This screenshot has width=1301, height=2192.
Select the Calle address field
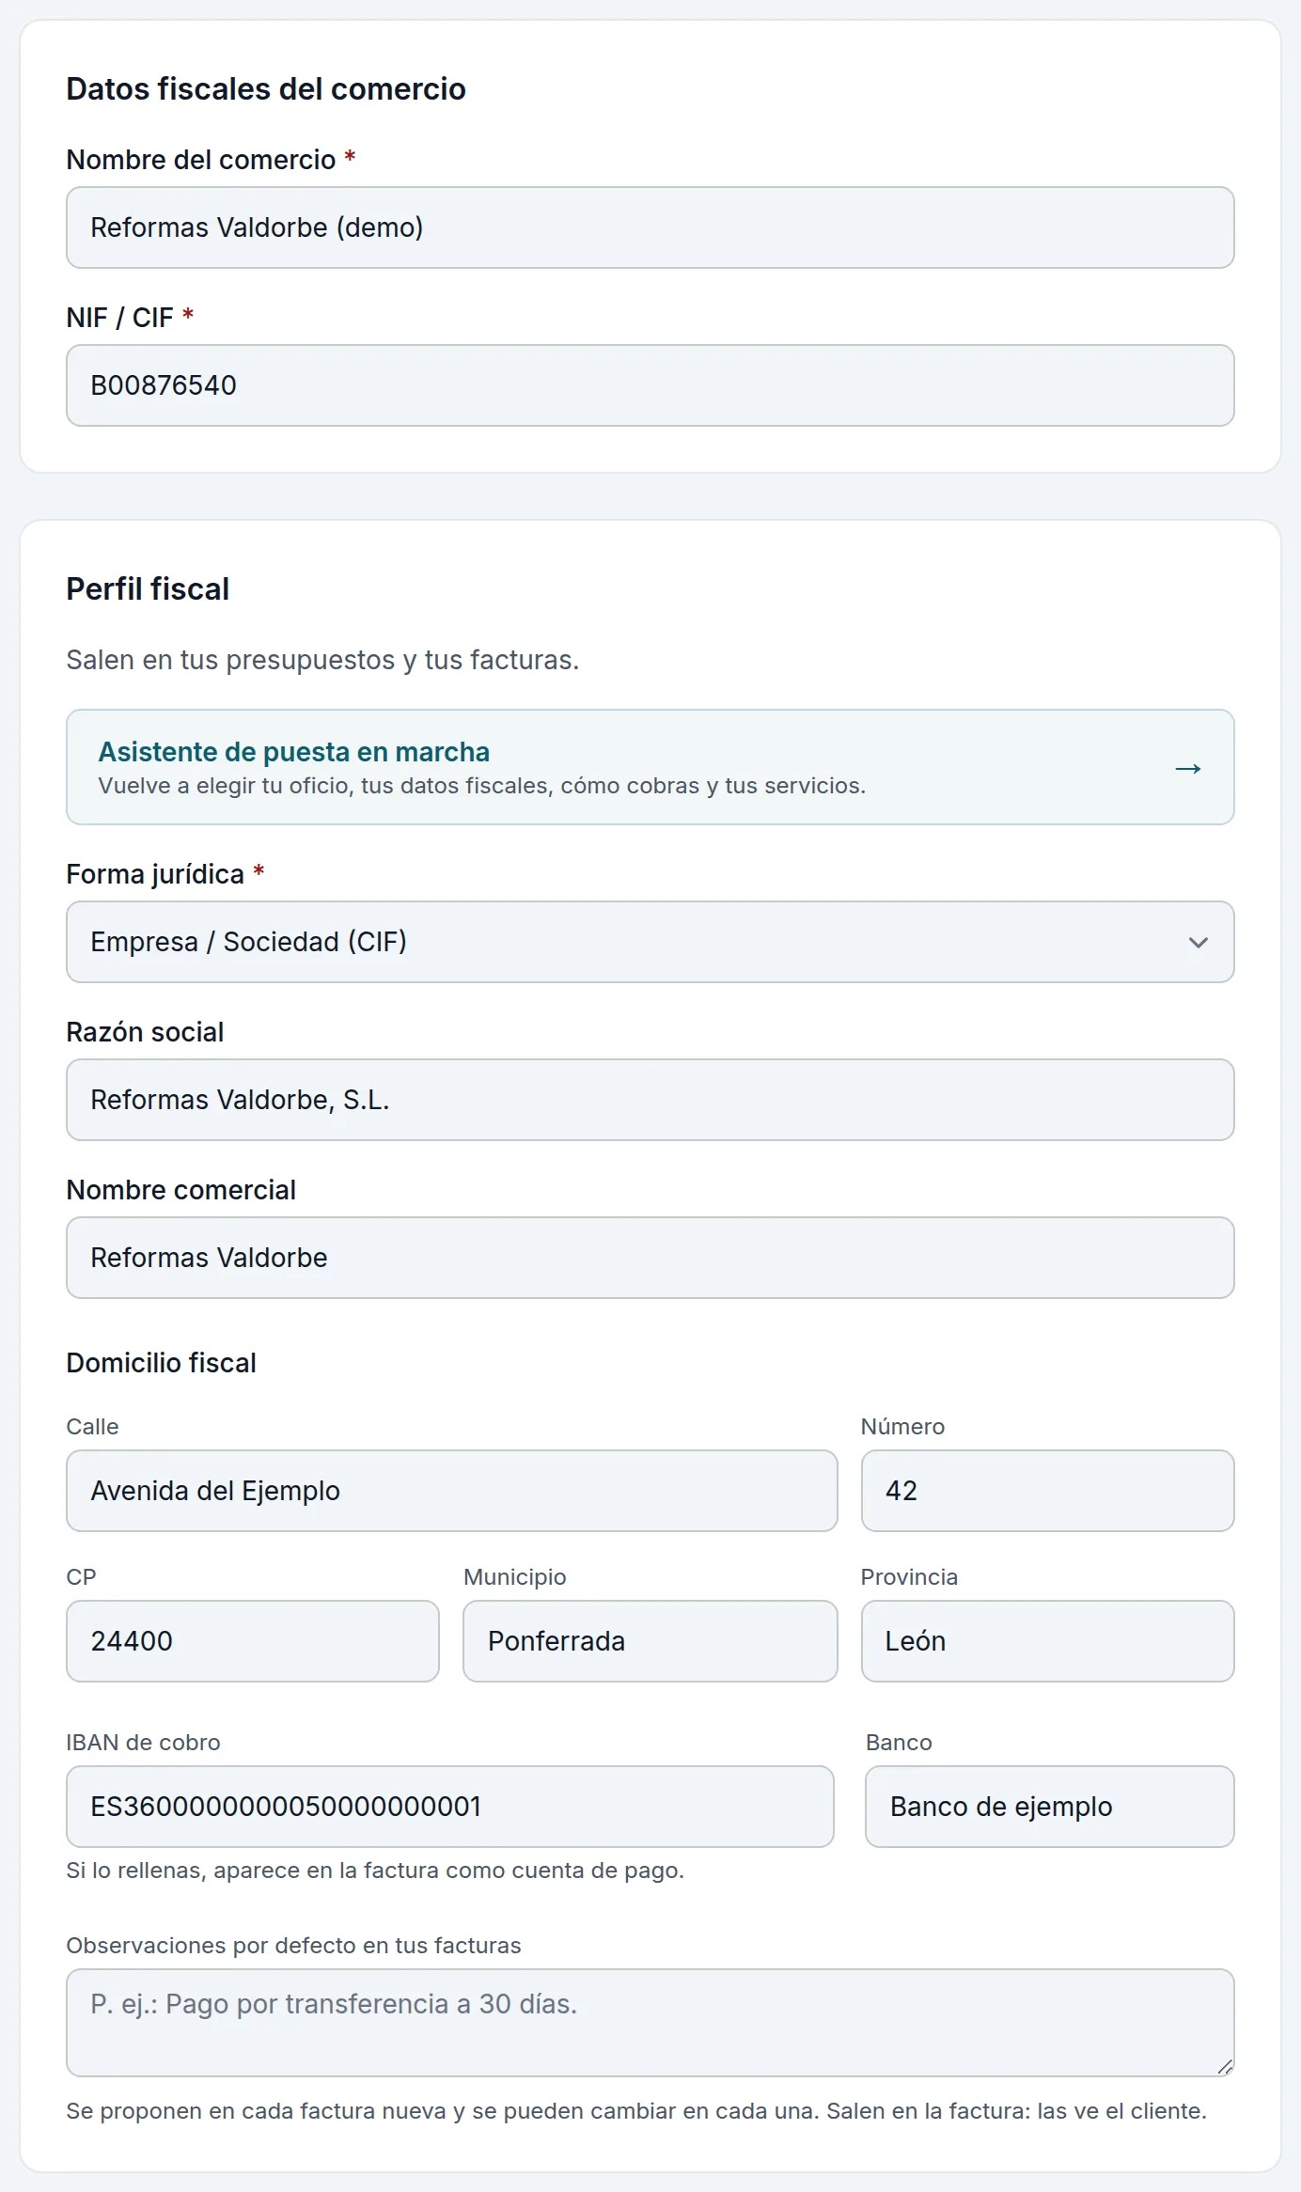(452, 1491)
